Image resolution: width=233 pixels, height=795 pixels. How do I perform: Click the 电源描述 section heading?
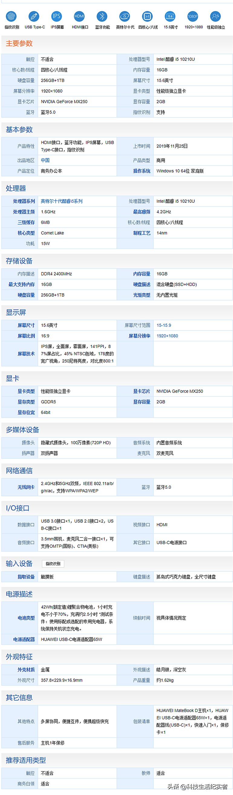coord(19,594)
